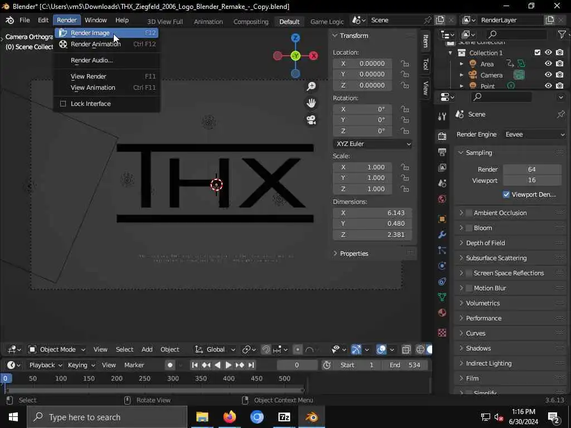Select Render Audio menu option
The width and height of the screenshot is (571, 428).
click(107, 60)
